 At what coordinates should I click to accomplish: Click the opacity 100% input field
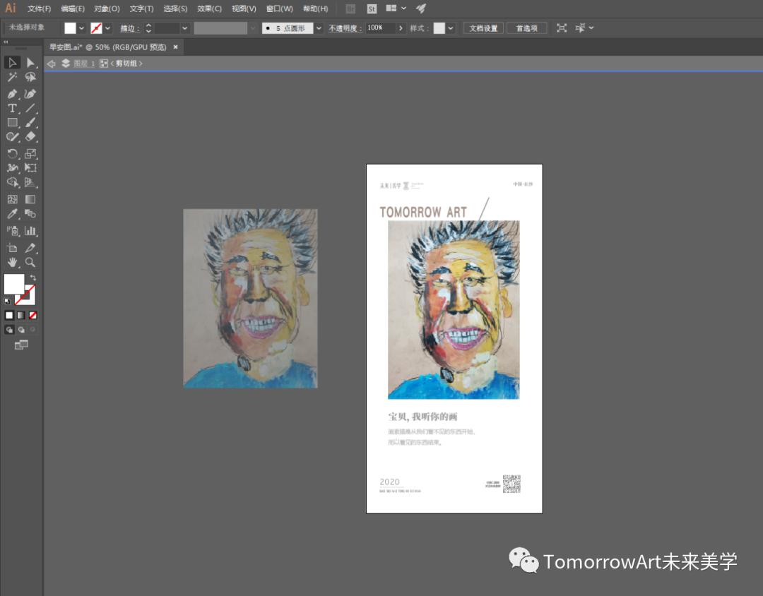coord(379,28)
